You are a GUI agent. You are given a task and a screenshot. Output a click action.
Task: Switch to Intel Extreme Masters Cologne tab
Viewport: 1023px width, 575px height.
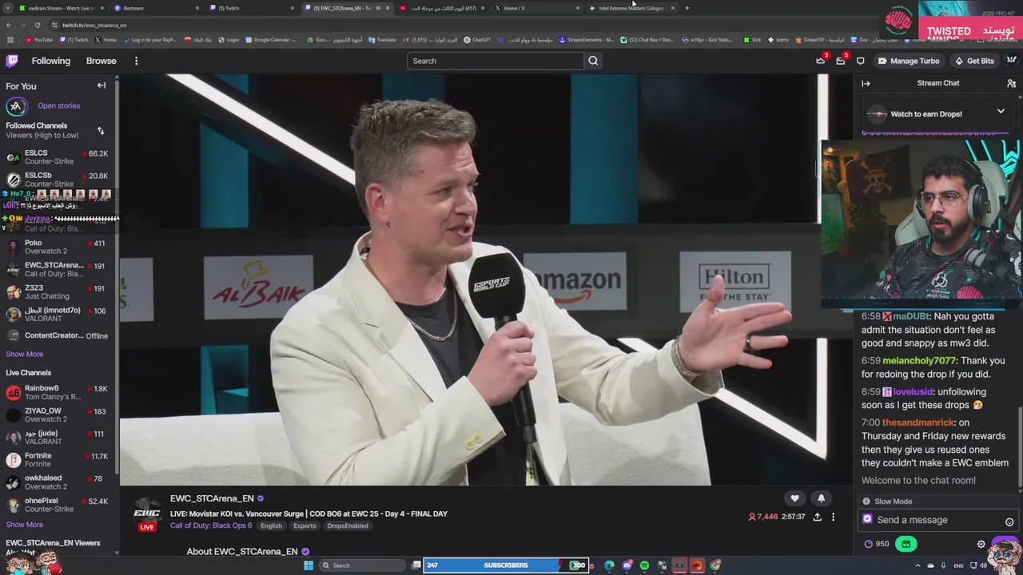click(631, 8)
